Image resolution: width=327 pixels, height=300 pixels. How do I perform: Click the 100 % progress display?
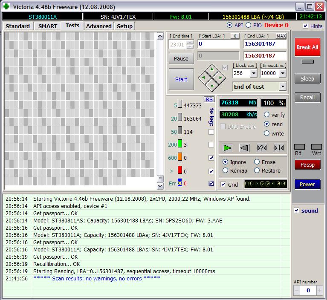(x=274, y=103)
